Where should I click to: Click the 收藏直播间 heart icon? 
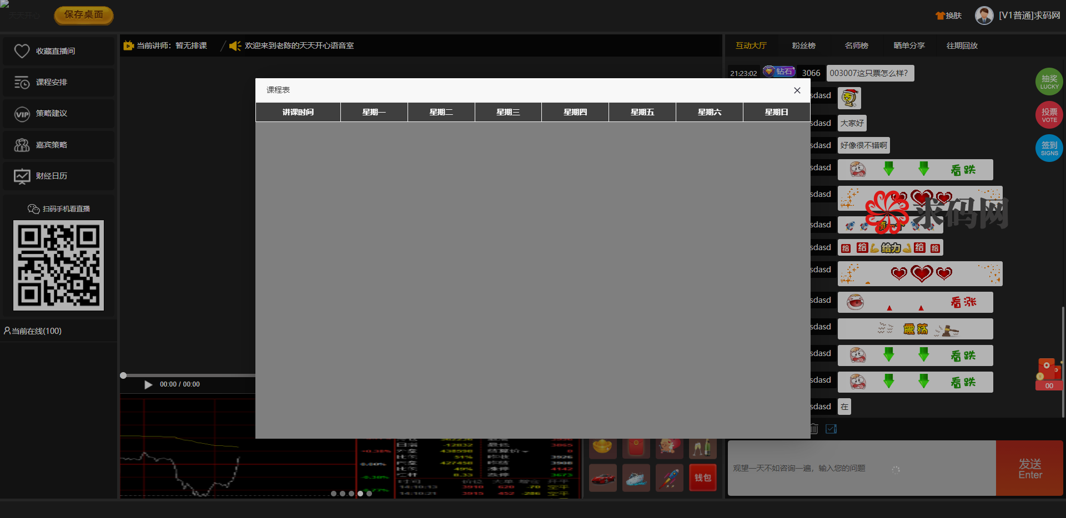click(x=22, y=51)
